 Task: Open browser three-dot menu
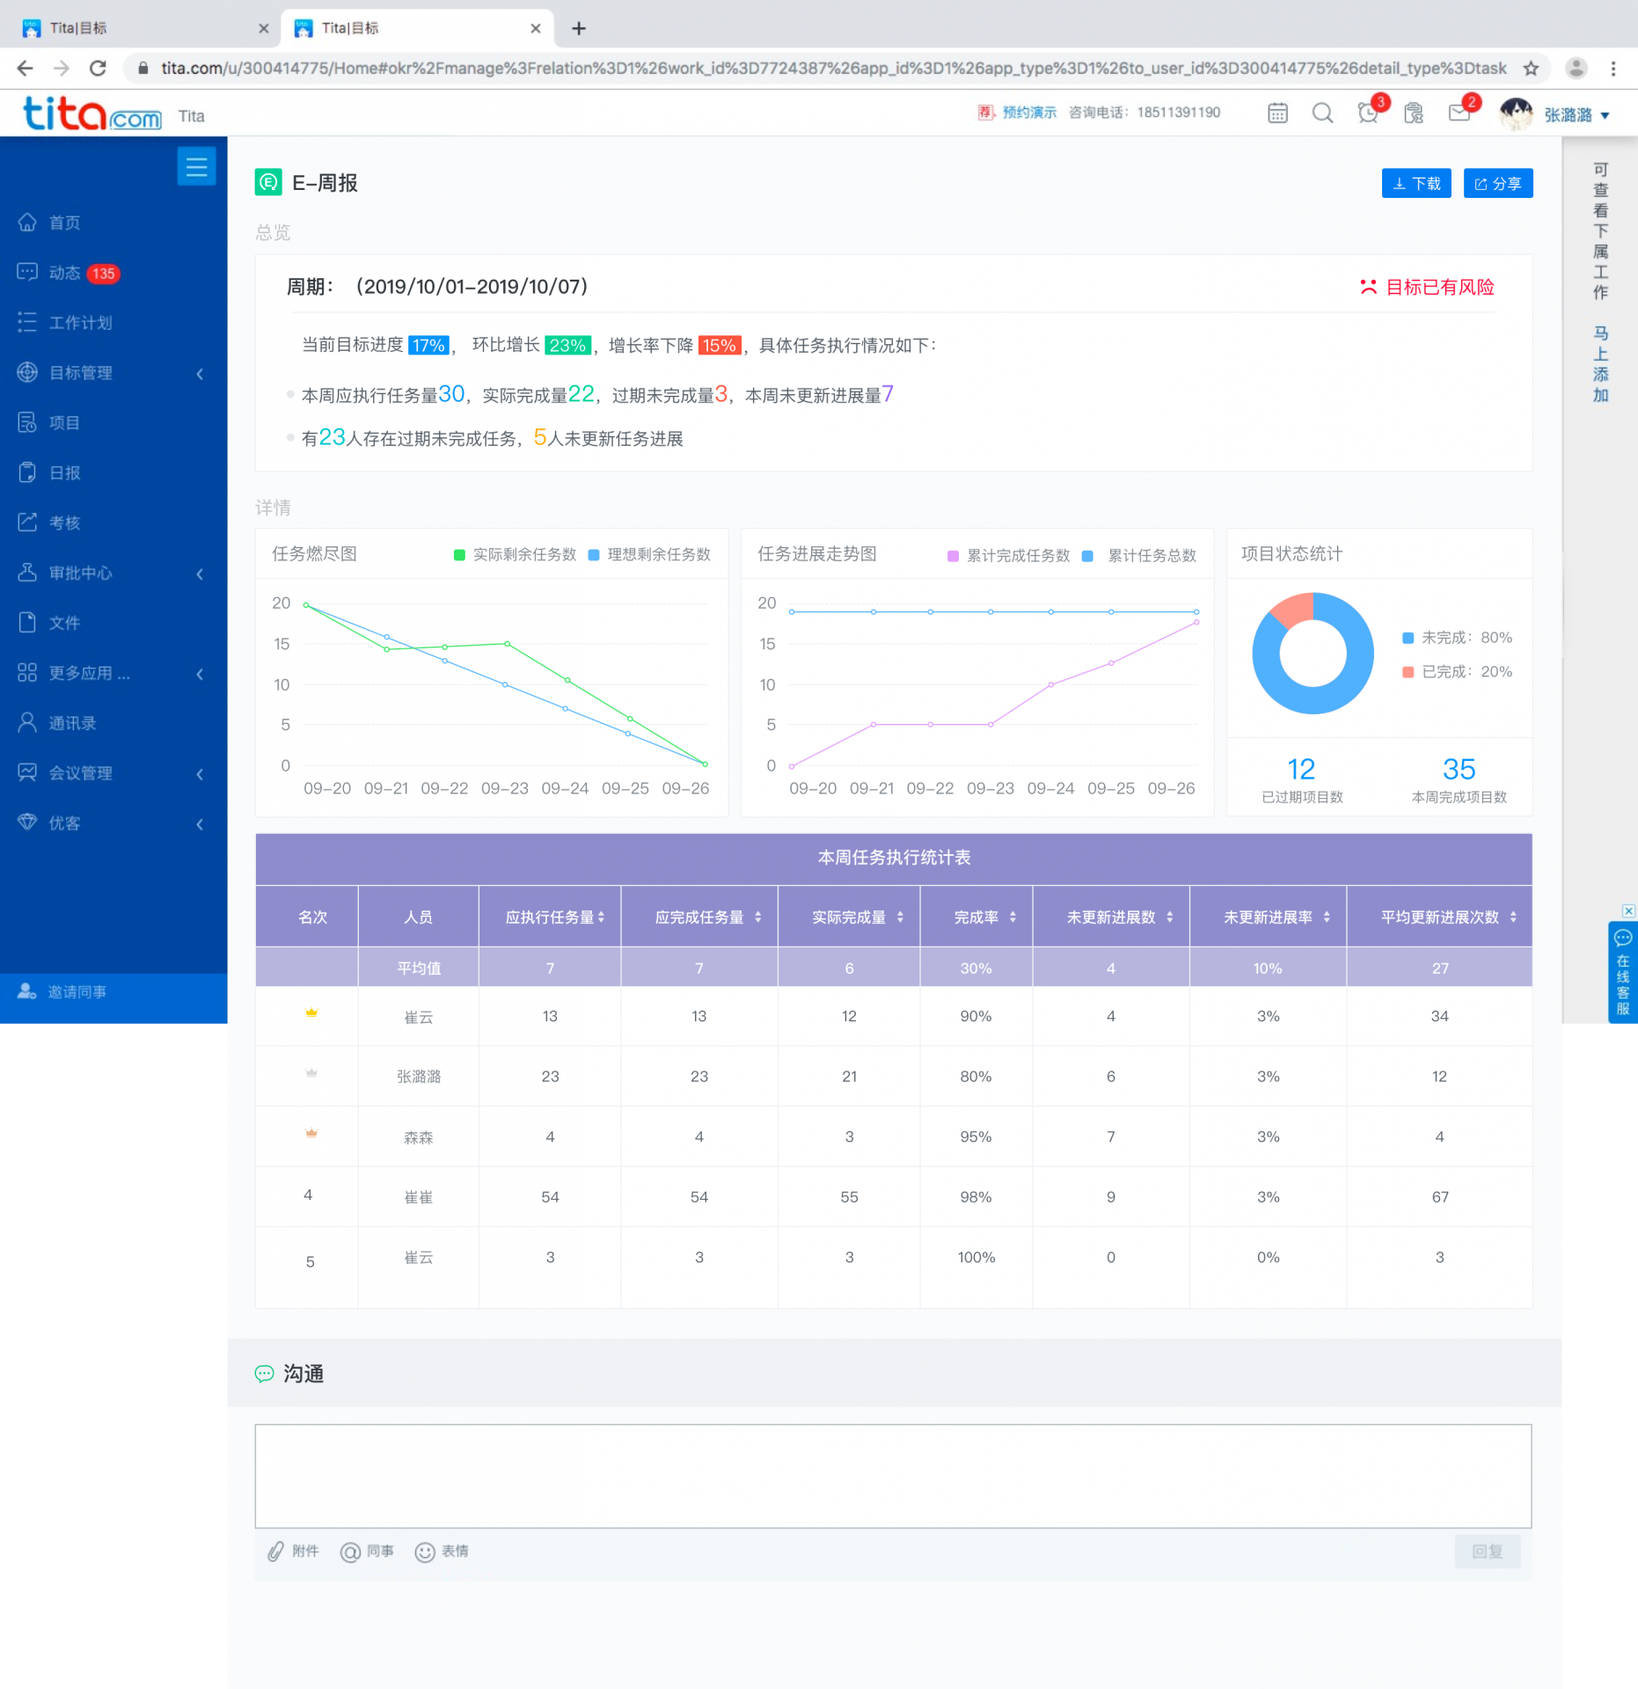tap(1613, 68)
